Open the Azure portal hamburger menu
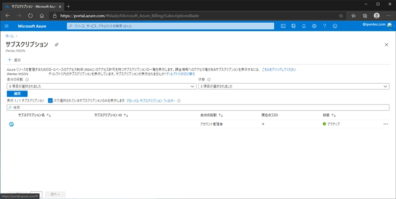396x199 pixels. [6, 26]
